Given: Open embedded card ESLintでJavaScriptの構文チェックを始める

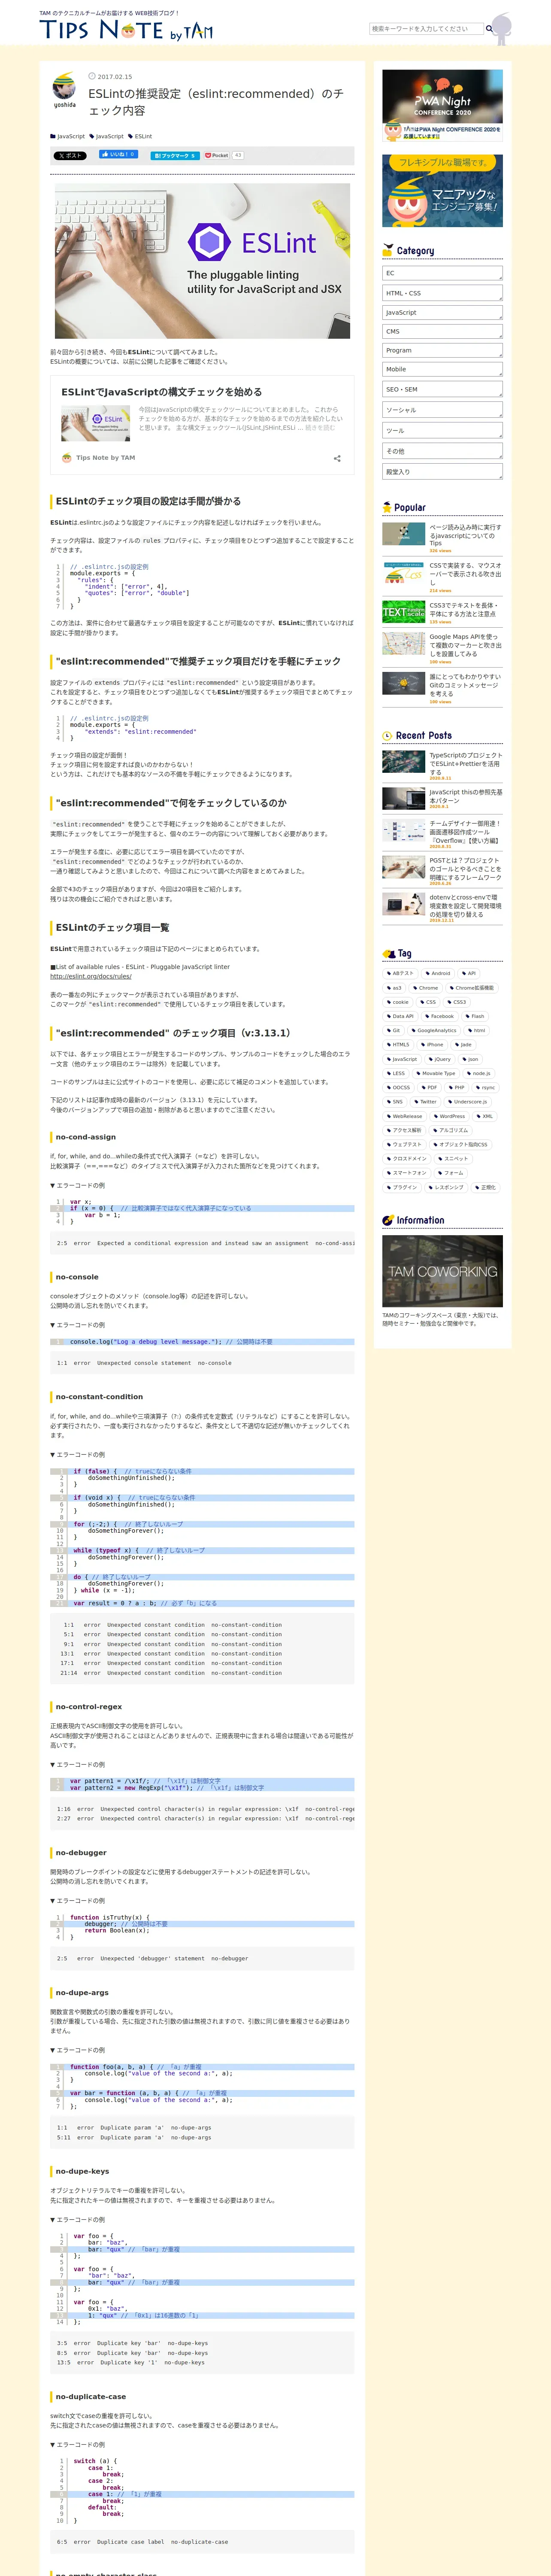Looking at the screenshot, I should tap(162, 392).
